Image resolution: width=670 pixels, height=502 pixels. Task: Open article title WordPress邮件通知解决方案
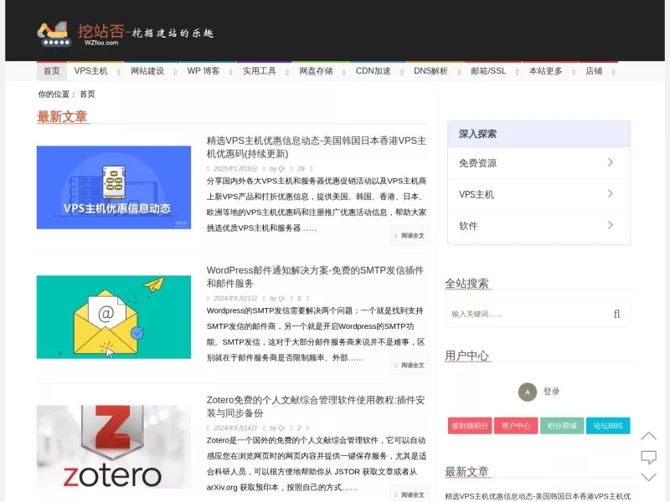[x=315, y=277]
